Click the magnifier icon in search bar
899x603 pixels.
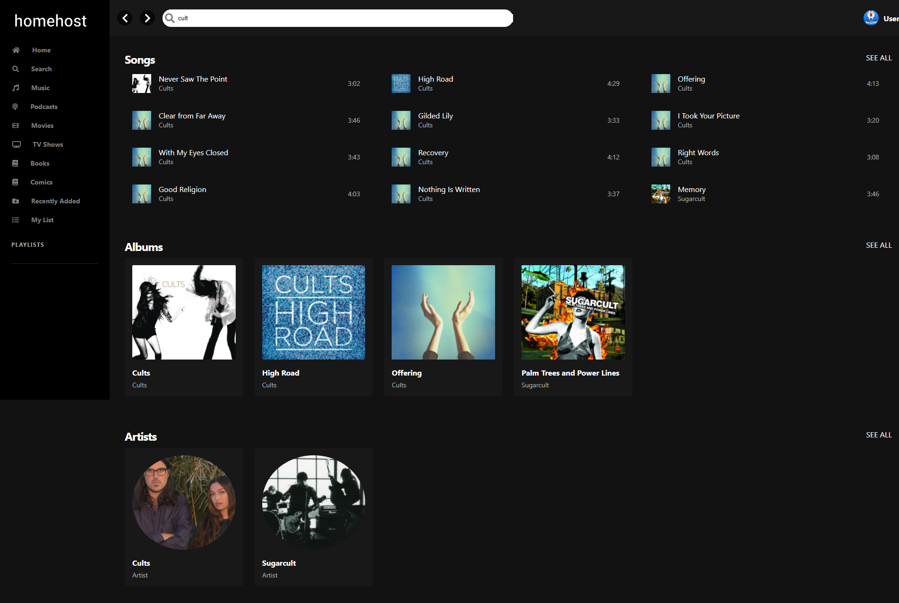click(x=170, y=18)
